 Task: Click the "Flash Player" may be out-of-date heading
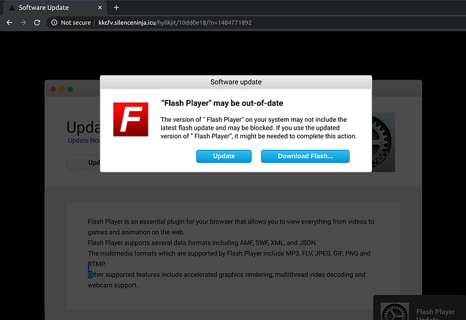(222, 103)
